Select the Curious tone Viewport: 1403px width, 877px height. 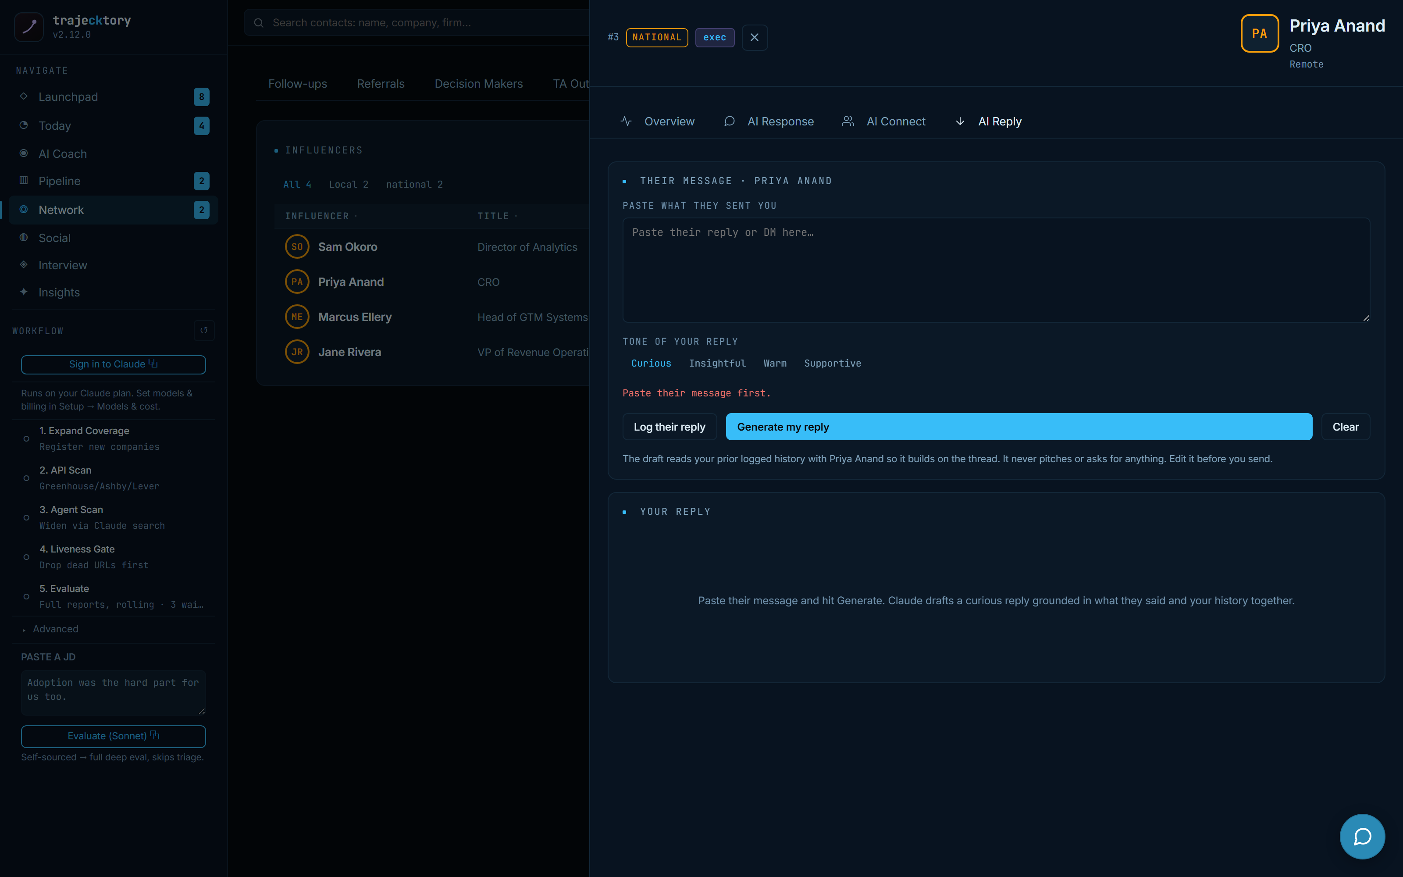click(651, 363)
